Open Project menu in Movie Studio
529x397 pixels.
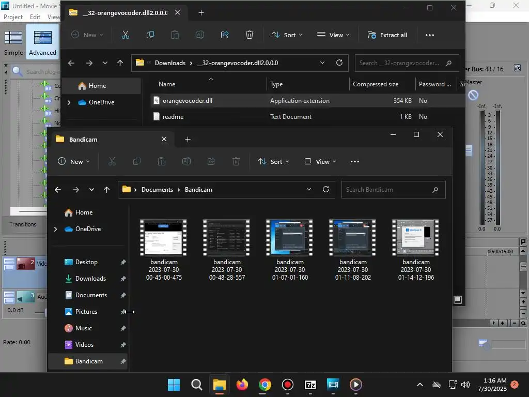coord(13,17)
